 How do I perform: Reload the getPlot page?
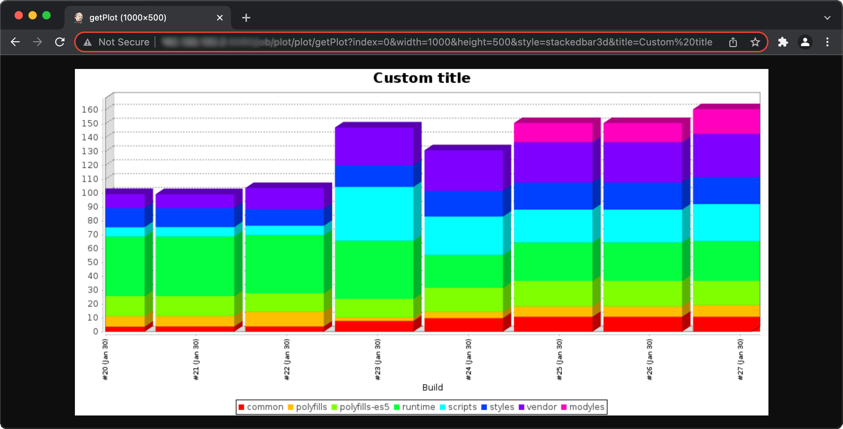[60, 42]
